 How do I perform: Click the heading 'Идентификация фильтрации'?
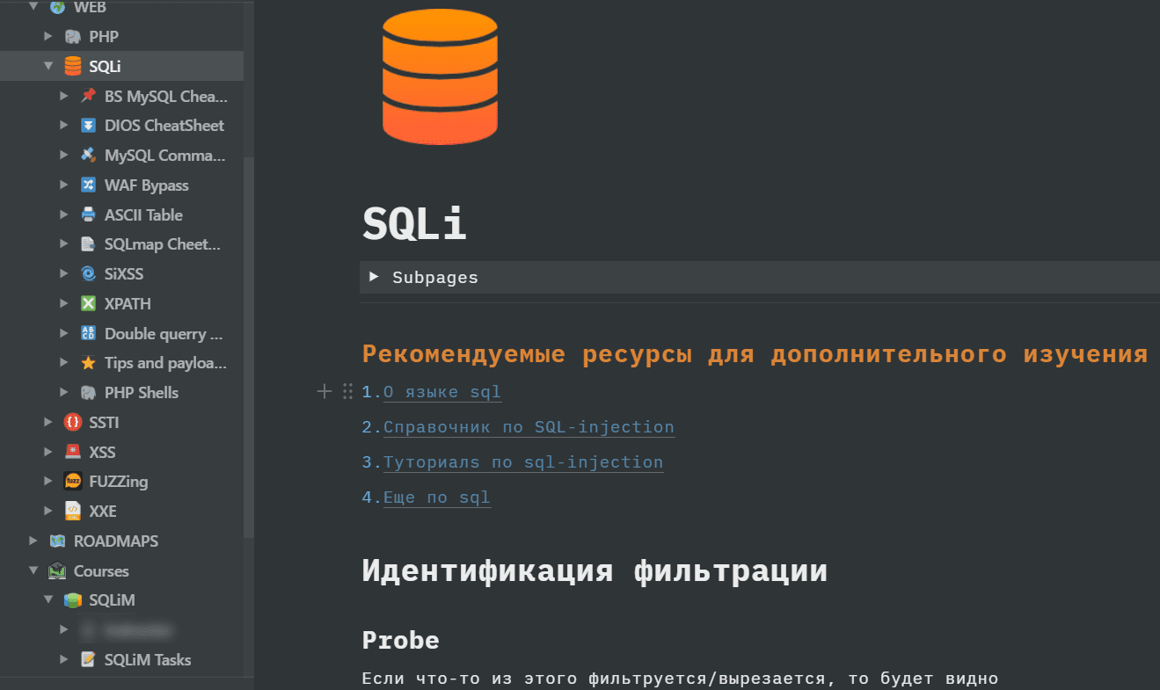pyautogui.click(x=595, y=570)
